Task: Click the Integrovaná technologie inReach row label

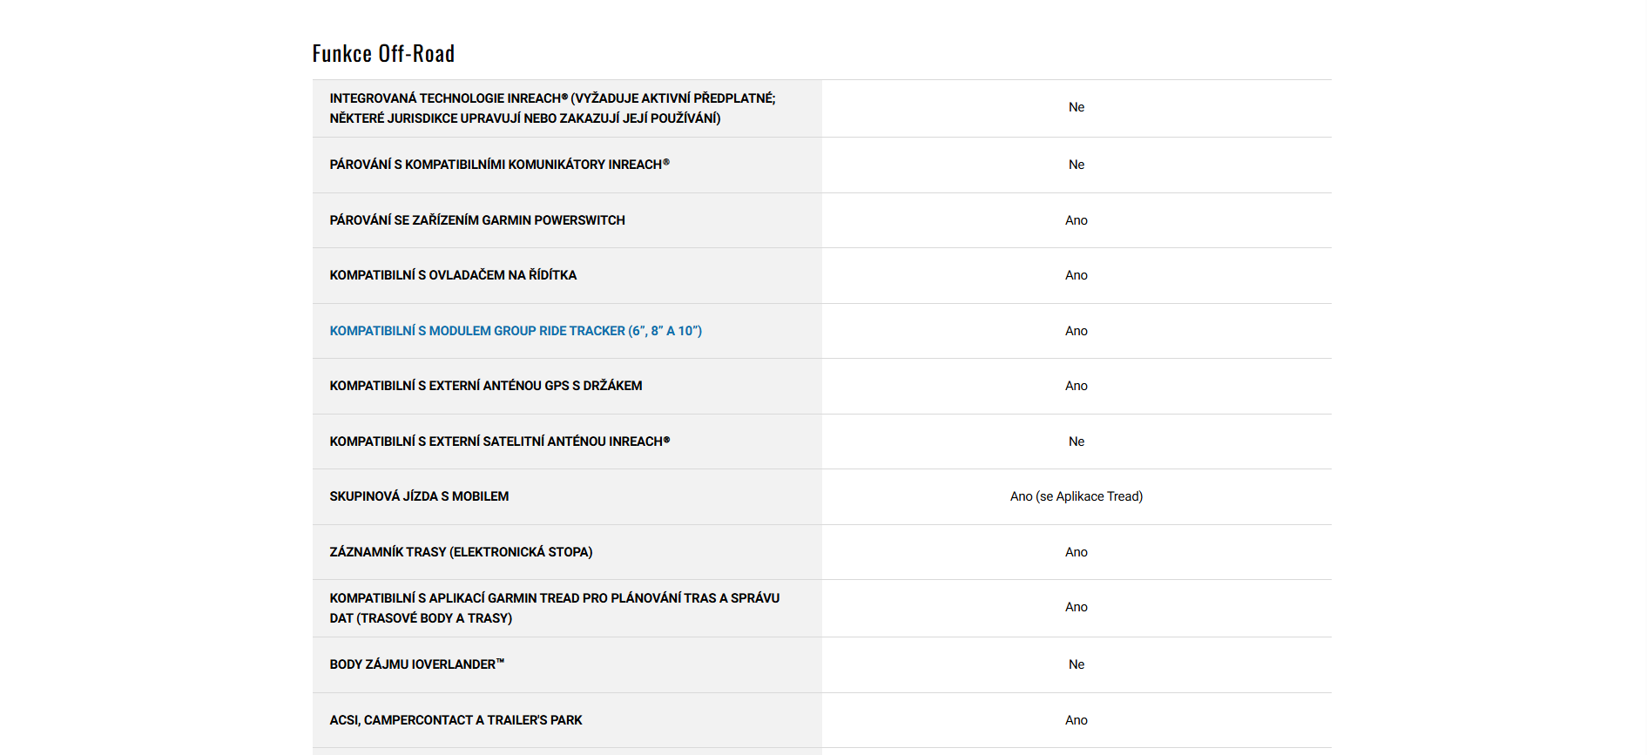Action: (551, 108)
